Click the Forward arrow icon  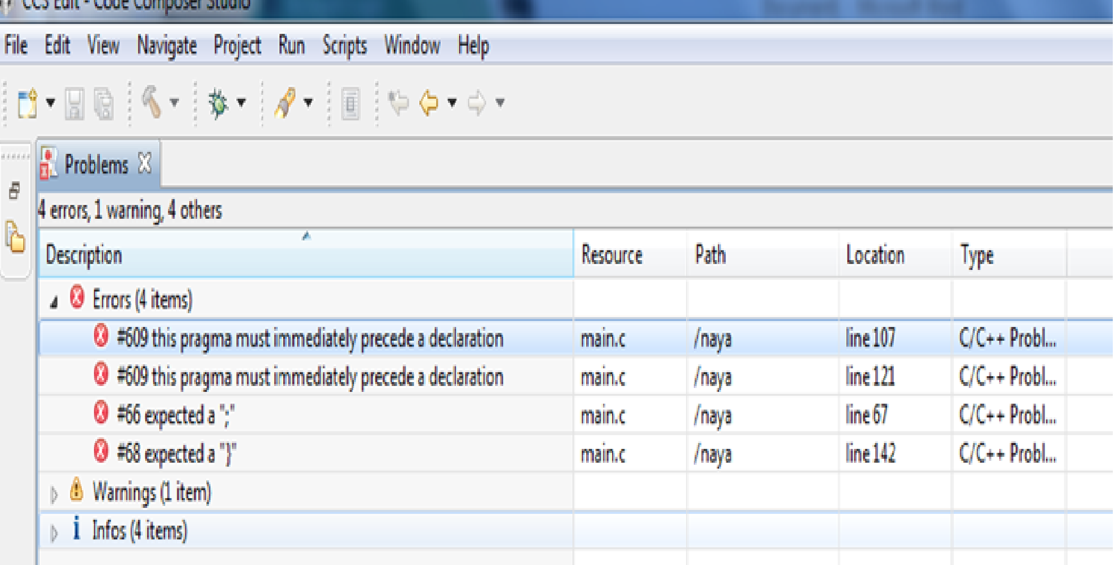(x=477, y=103)
